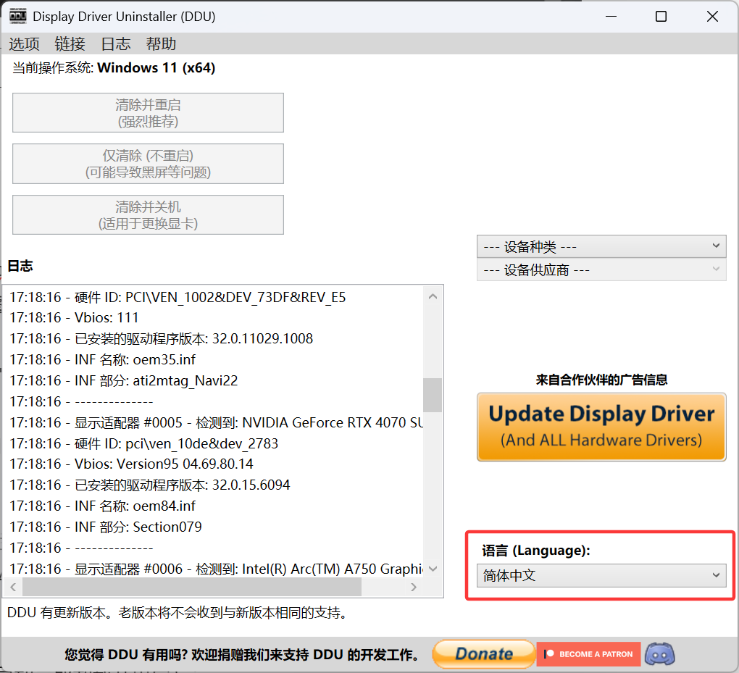739x673 pixels.
Task: Click the Donate button
Action: [483, 654]
